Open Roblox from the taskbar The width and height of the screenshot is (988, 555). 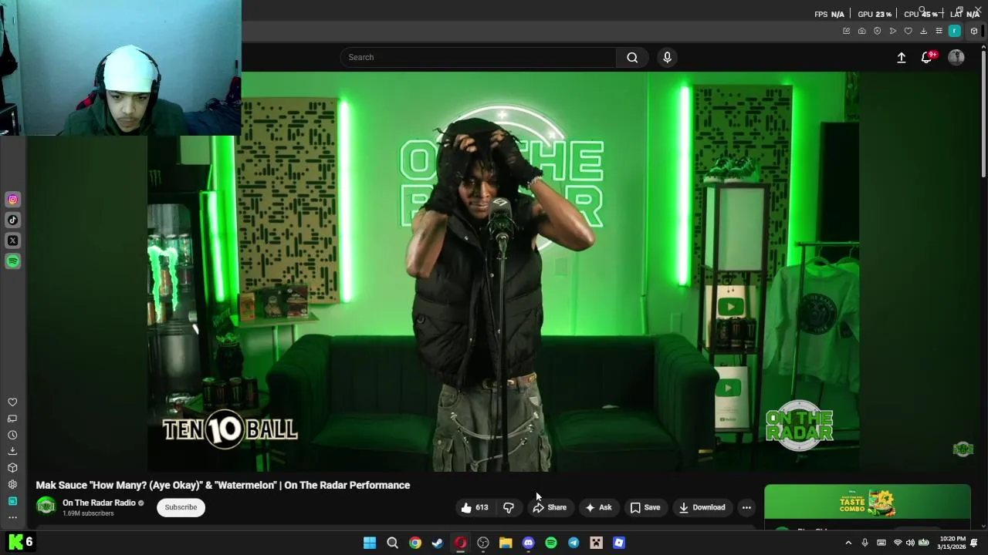[619, 543]
